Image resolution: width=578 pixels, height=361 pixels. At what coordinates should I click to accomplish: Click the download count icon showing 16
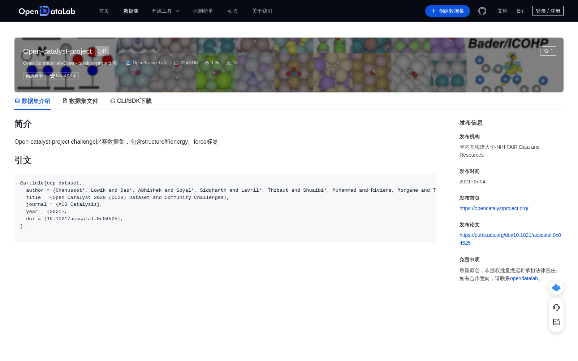[229, 63]
